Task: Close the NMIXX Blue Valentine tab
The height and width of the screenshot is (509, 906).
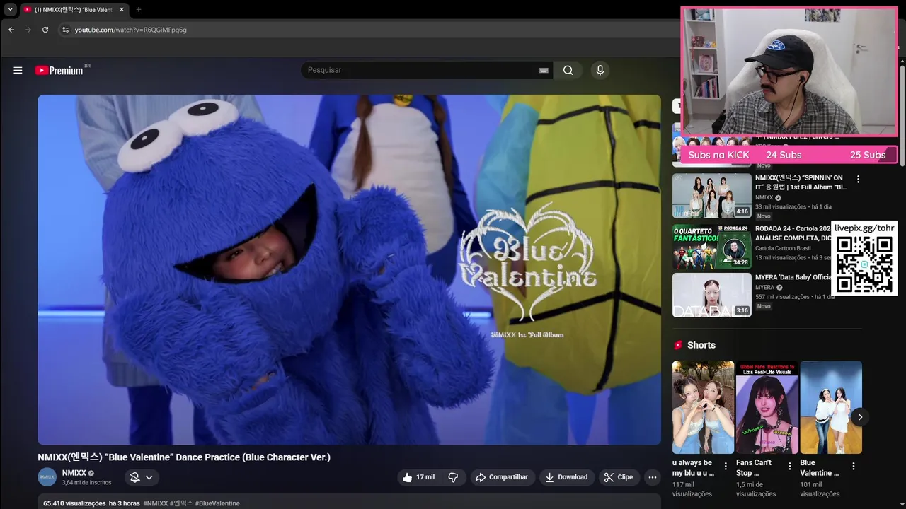Action: [121, 10]
